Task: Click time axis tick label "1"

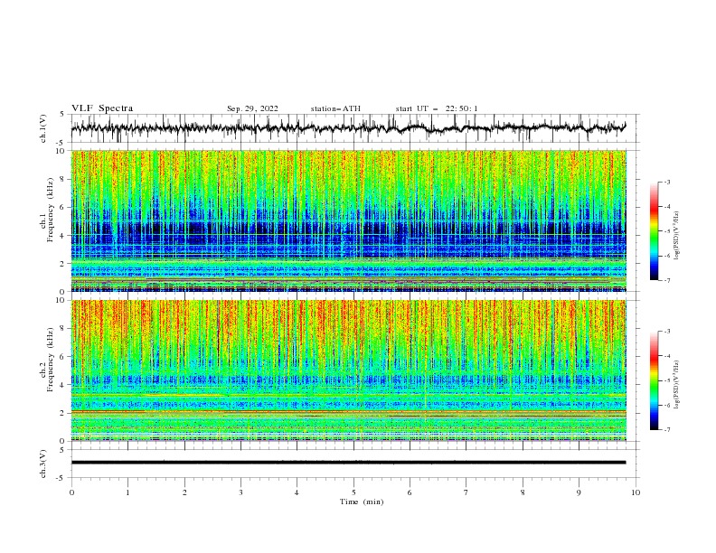Action: pos(127,492)
